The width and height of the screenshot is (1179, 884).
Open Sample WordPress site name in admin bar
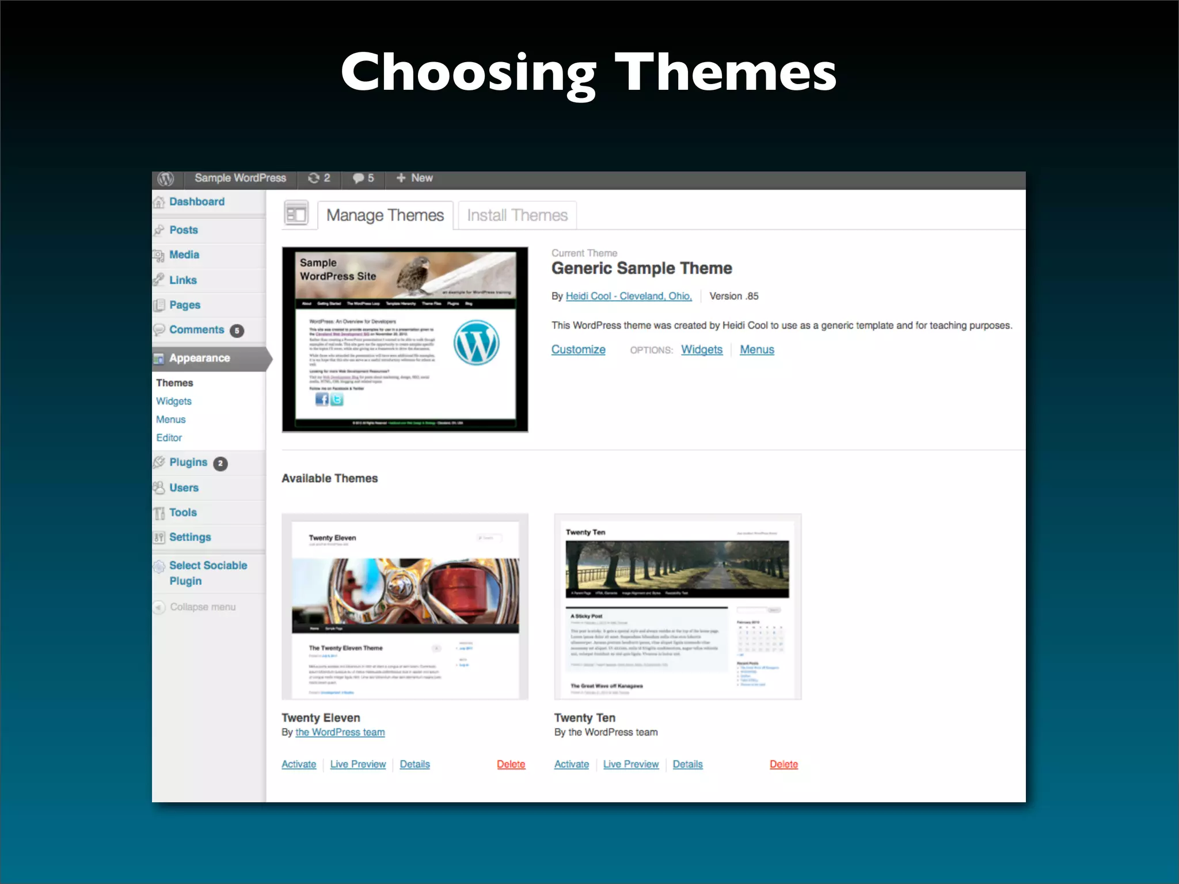[240, 178]
